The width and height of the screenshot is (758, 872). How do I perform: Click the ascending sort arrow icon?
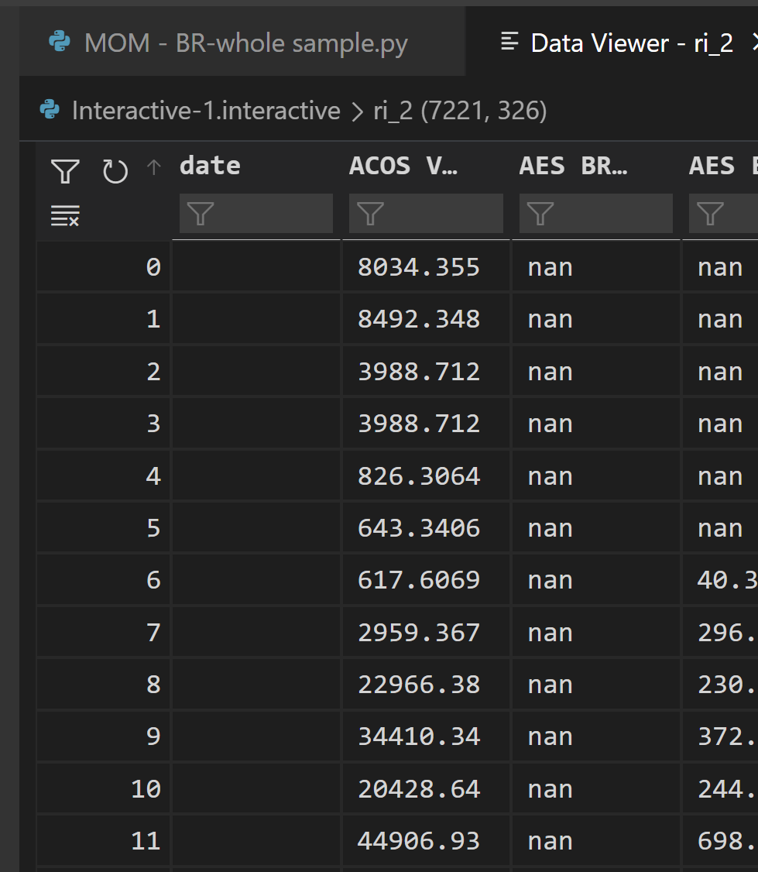click(x=153, y=169)
